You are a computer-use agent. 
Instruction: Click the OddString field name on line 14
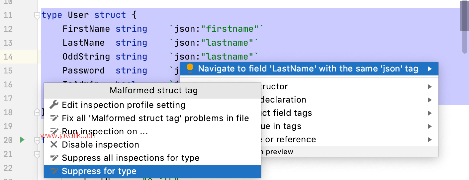[86, 57]
